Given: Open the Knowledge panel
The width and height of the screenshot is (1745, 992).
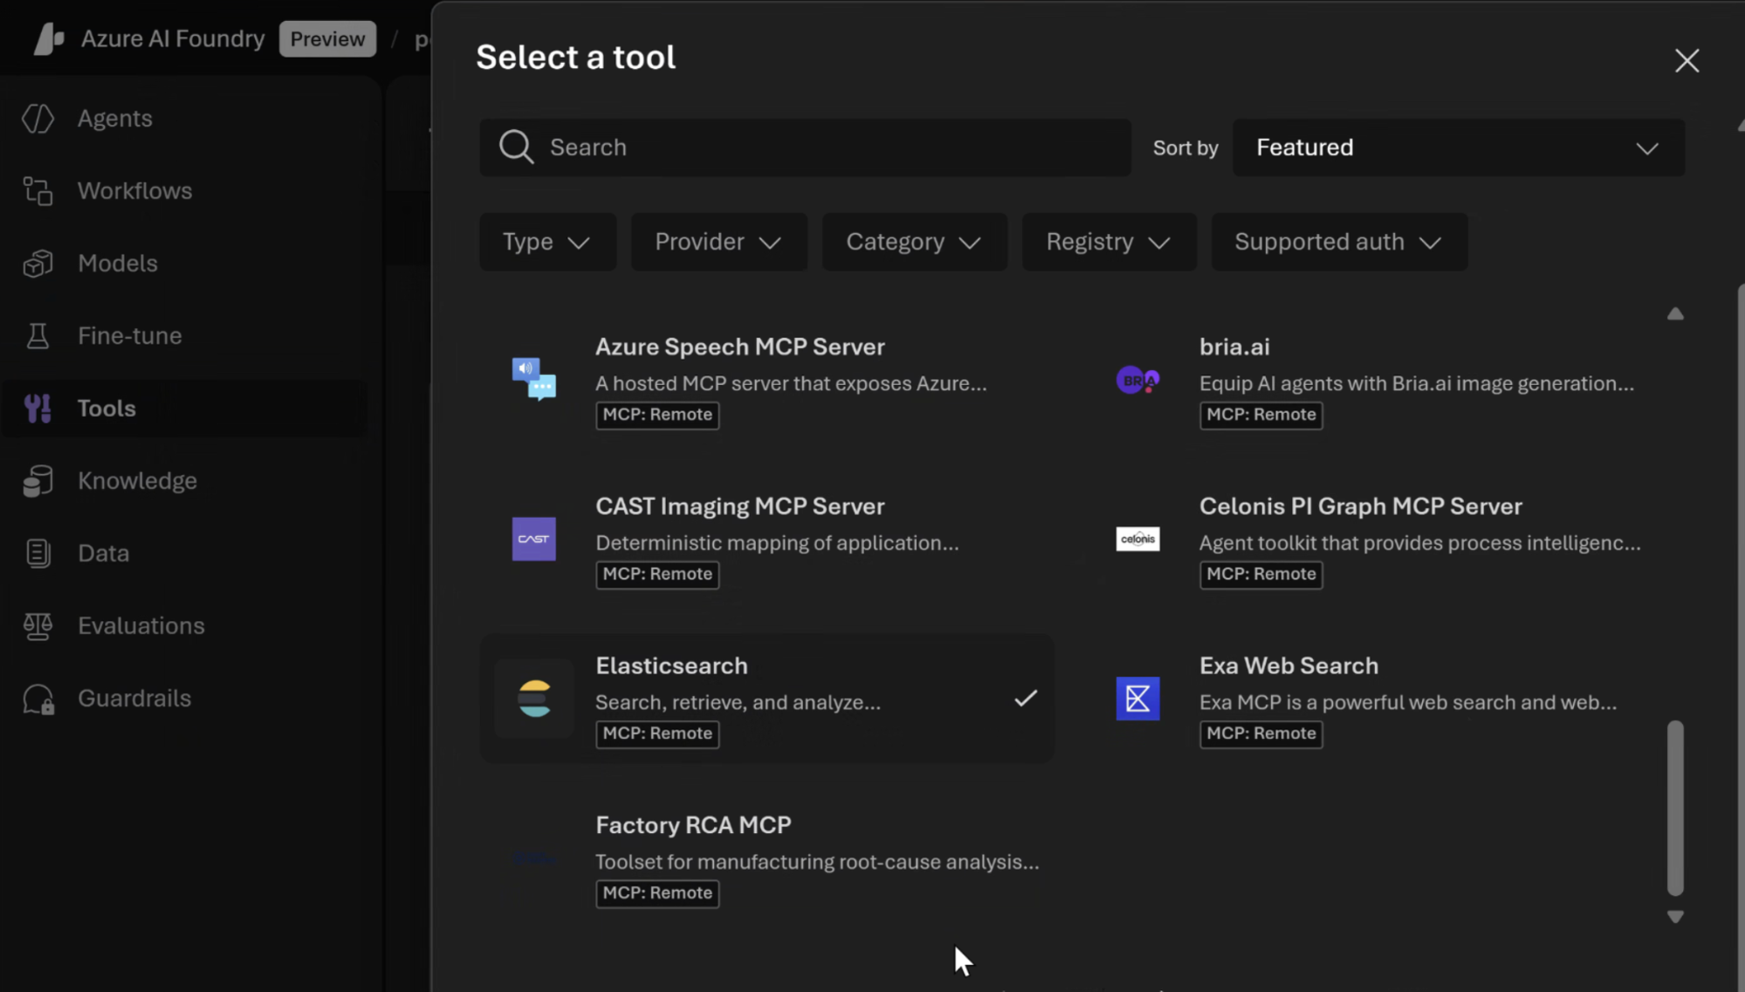Looking at the screenshot, I should click(x=137, y=480).
